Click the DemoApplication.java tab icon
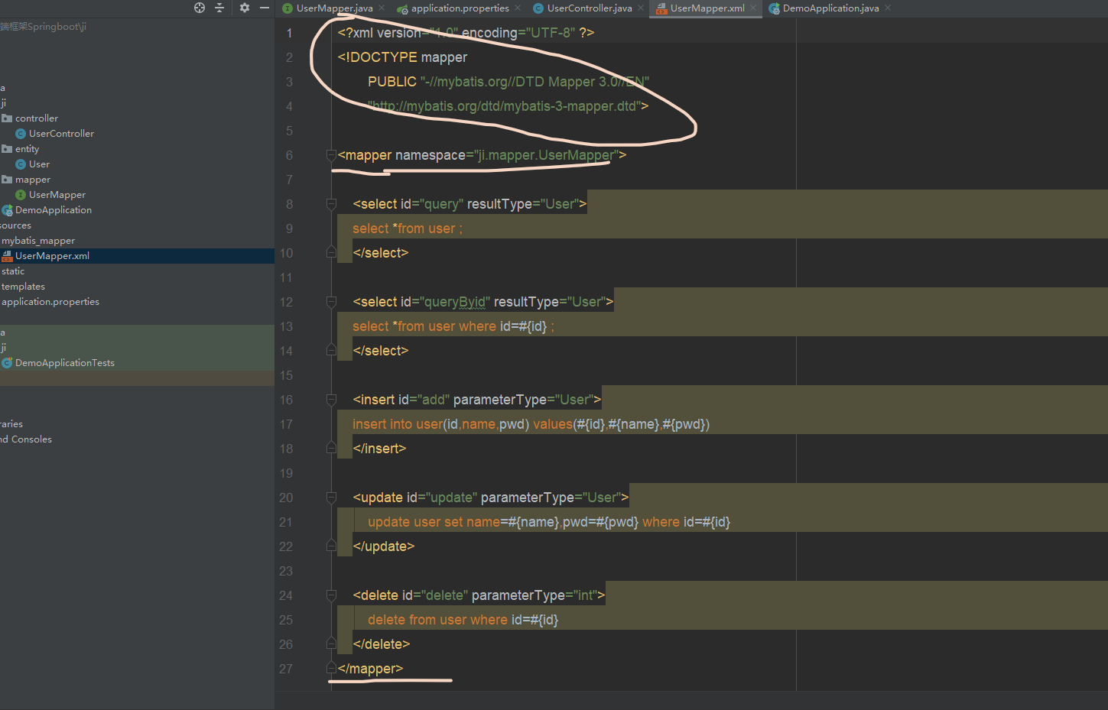Screen dimensions: 1108x710 coord(775,8)
